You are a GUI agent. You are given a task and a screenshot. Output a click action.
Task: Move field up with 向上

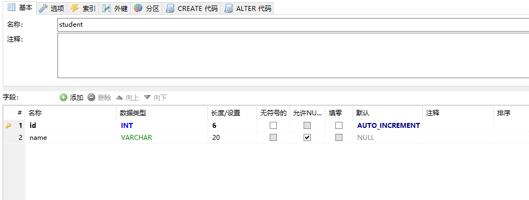(x=127, y=97)
